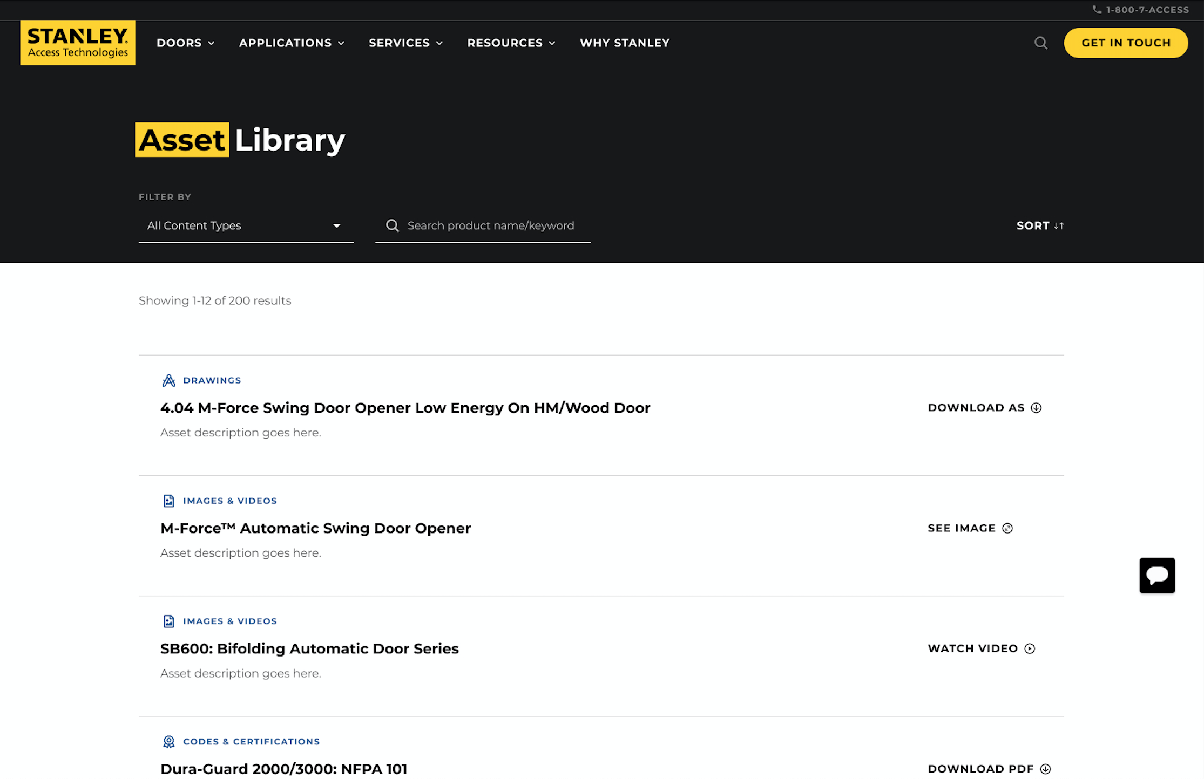Open site search magnifier in header
The width and height of the screenshot is (1204, 779).
click(1040, 43)
